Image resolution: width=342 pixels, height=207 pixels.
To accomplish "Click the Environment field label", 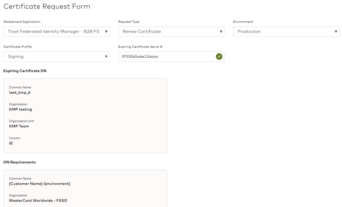I will pos(243,22).
